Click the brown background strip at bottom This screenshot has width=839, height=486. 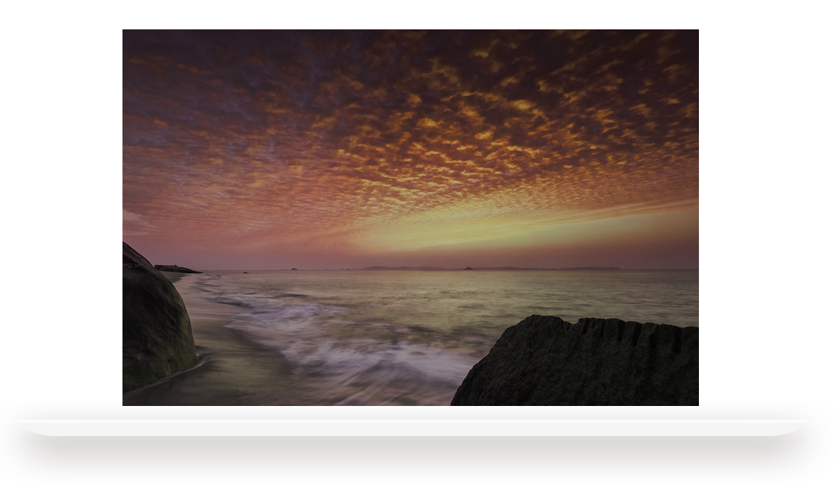411,463
